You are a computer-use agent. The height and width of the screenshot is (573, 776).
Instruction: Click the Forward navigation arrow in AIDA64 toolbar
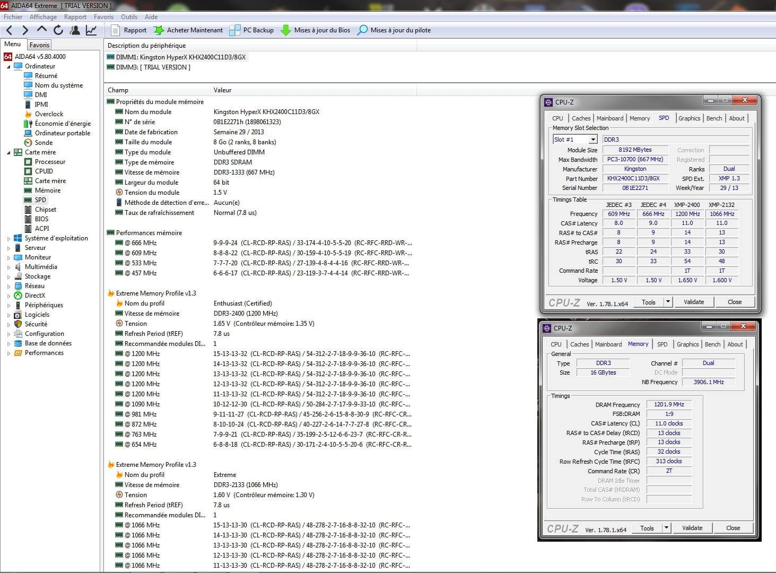(x=25, y=30)
